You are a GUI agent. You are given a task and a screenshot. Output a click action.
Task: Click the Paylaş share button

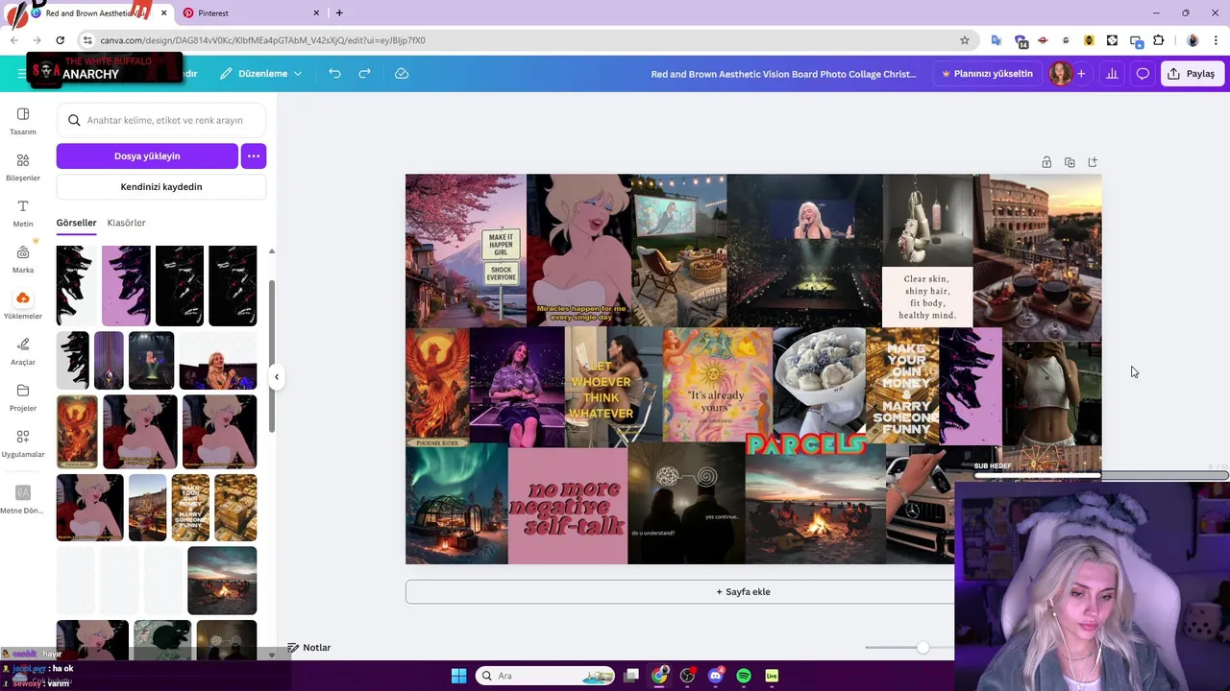click(1193, 74)
